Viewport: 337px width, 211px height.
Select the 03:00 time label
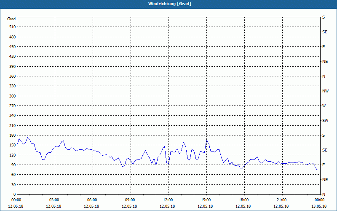[55, 200]
